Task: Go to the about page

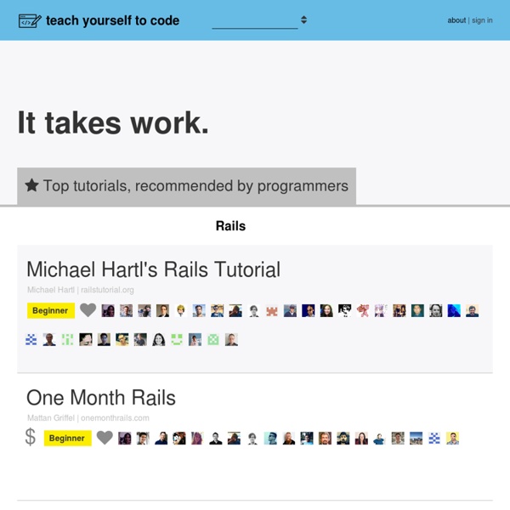Action: pyautogui.click(x=456, y=20)
